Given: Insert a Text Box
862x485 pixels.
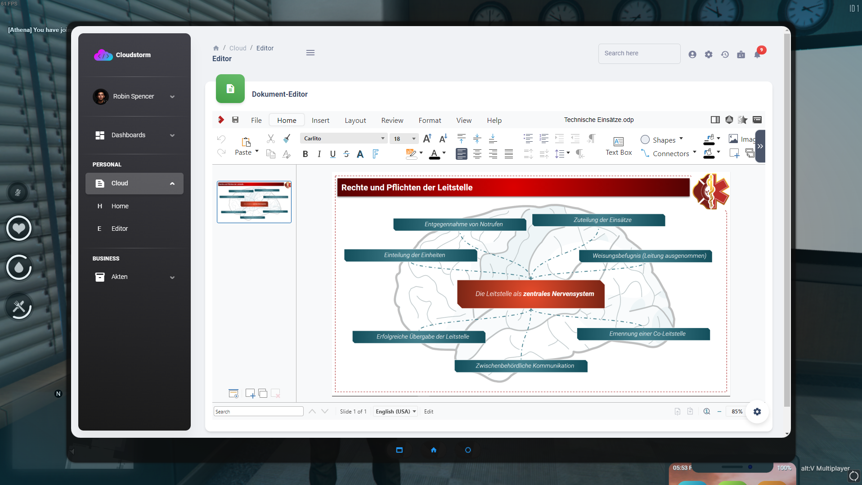Looking at the screenshot, I should point(619,146).
